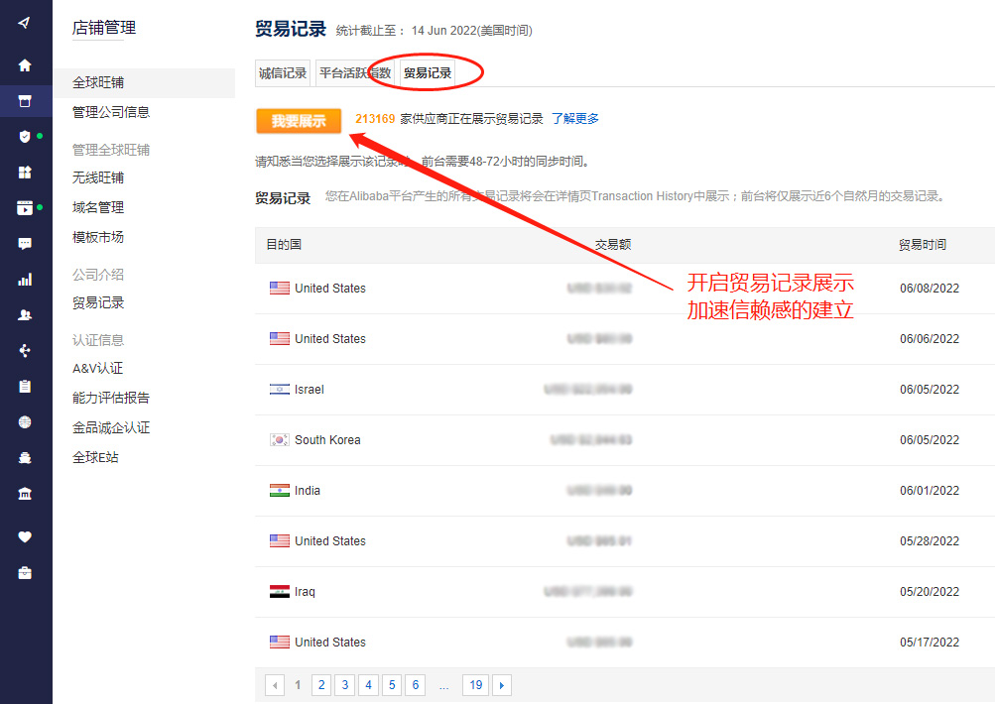
Task: Select the gift box icon in sidebar
Action: point(26,171)
